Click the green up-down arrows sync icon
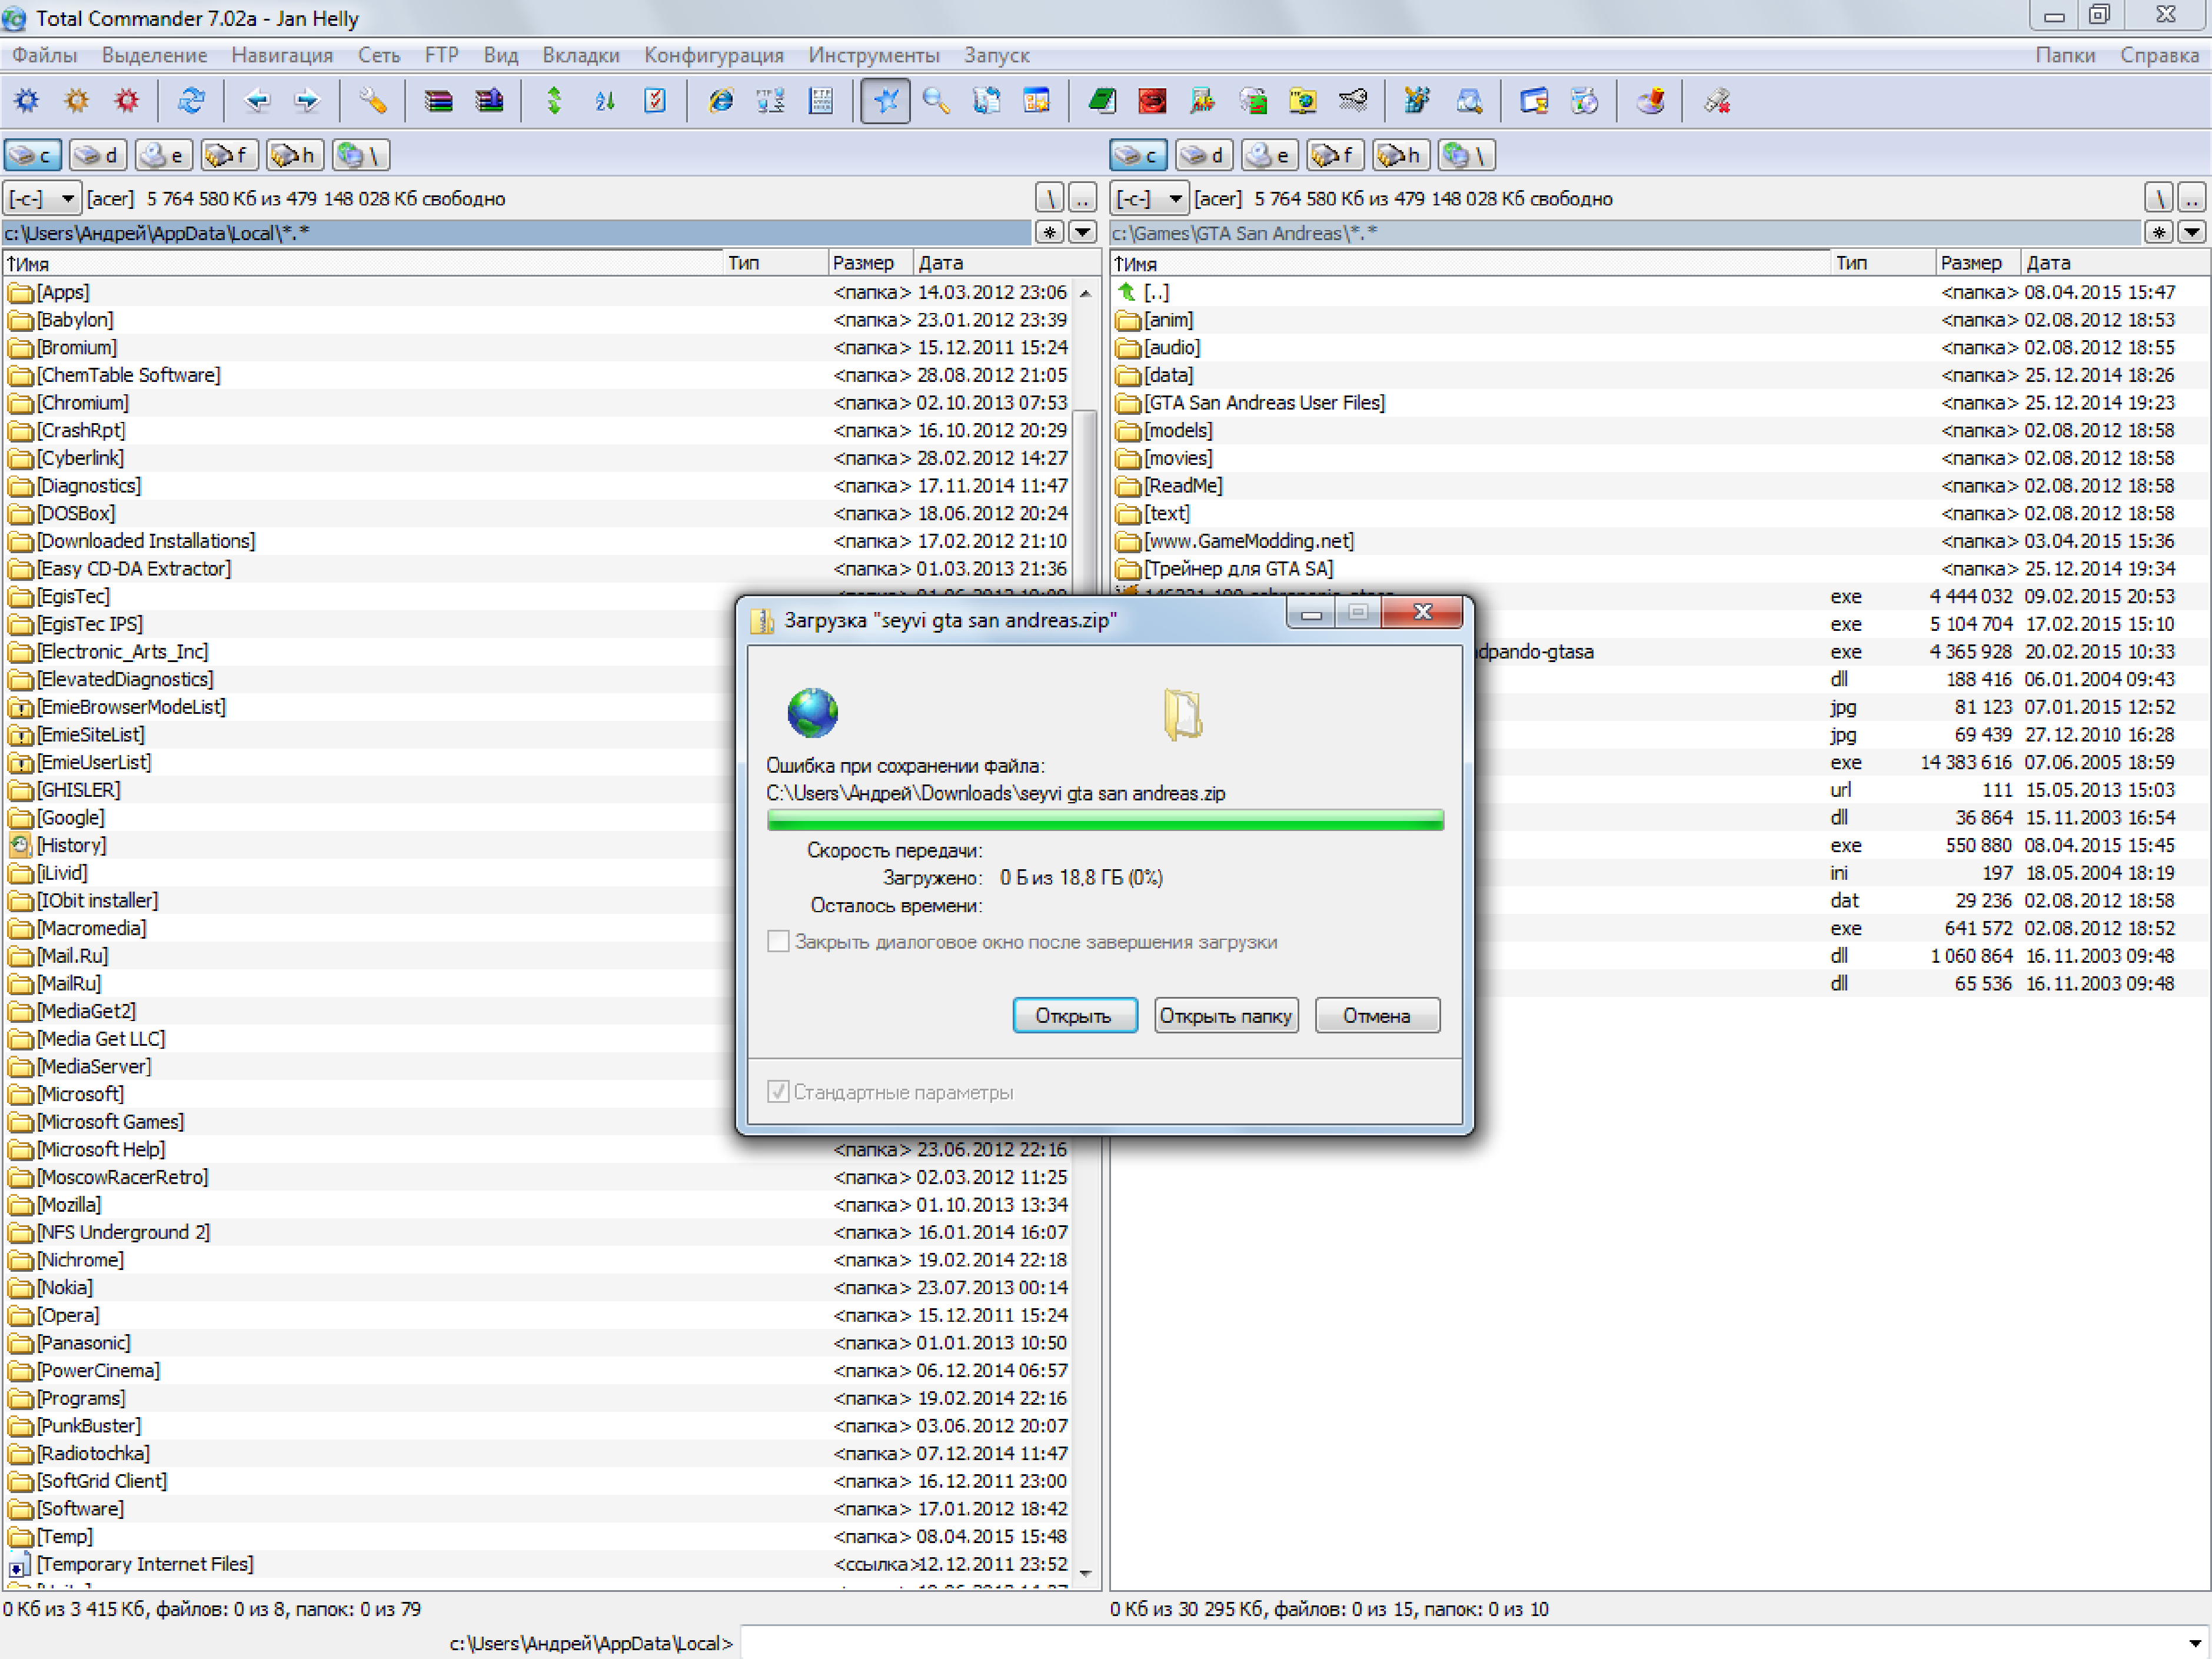 [555, 101]
